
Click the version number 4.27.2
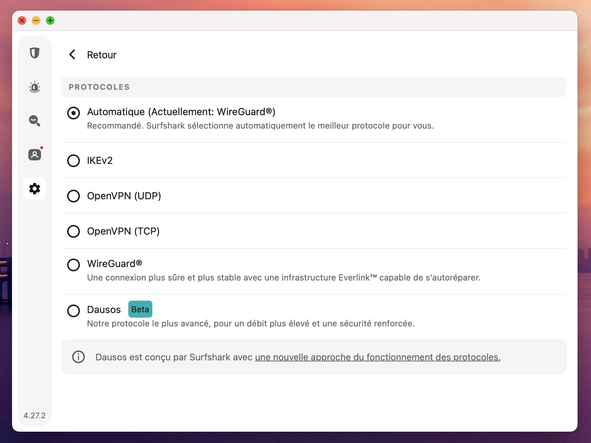click(34, 415)
